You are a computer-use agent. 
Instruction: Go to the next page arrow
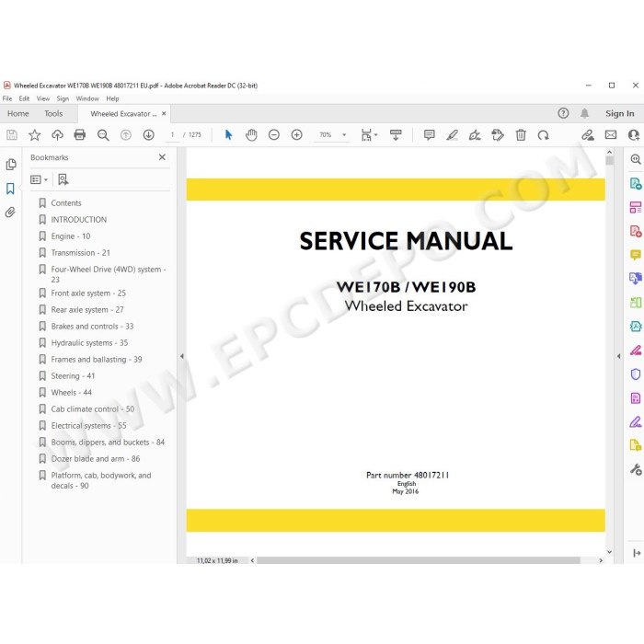pos(149,134)
